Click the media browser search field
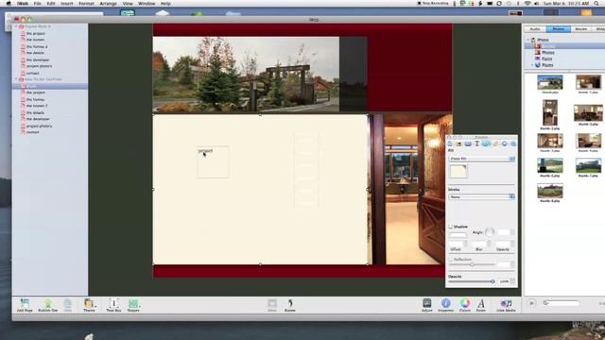605x340 pixels. click(562, 303)
